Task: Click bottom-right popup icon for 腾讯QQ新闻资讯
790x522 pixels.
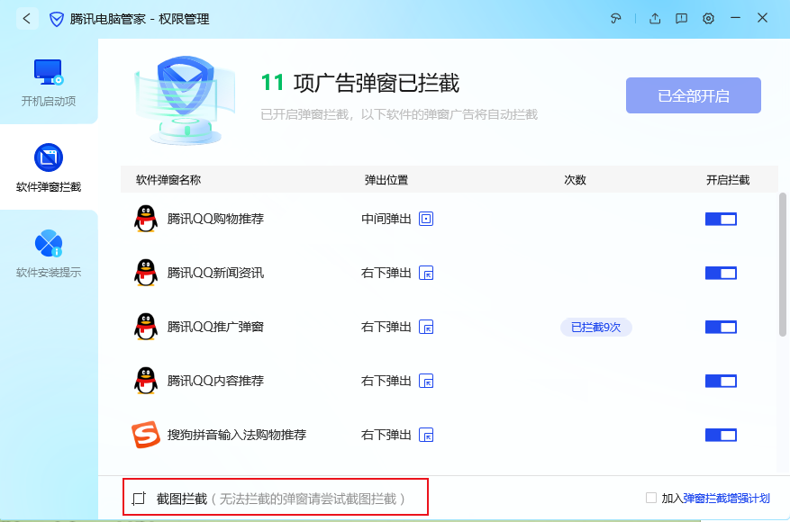Action: (x=426, y=273)
